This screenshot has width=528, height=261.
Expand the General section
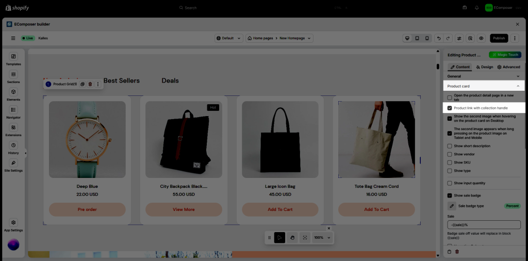click(518, 76)
